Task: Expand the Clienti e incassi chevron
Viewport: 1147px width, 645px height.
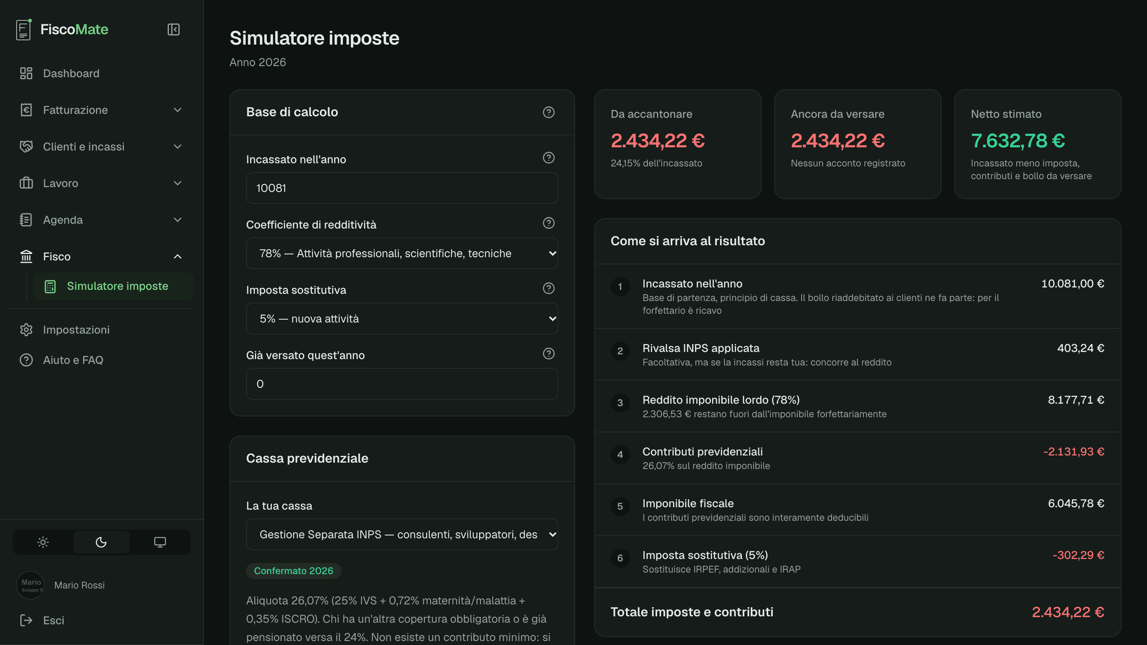Action: point(178,147)
